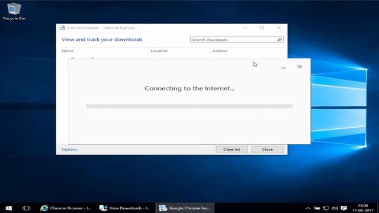The width and height of the screenshot is (379, 213).
Task: Show hidden system tray icons
Action: click(x=308, y=208)
